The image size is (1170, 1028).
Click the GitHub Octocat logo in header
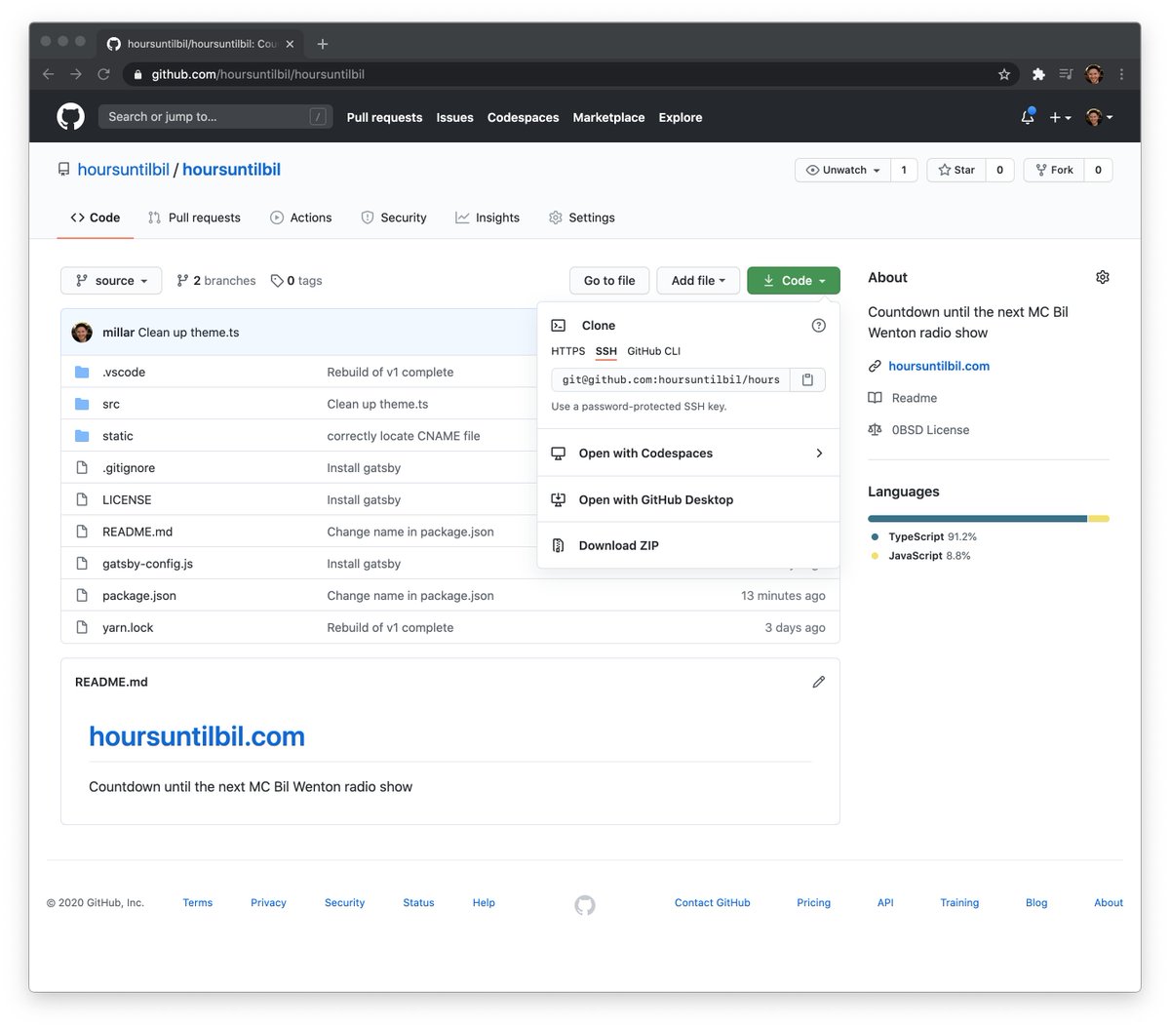pos(70,117)
